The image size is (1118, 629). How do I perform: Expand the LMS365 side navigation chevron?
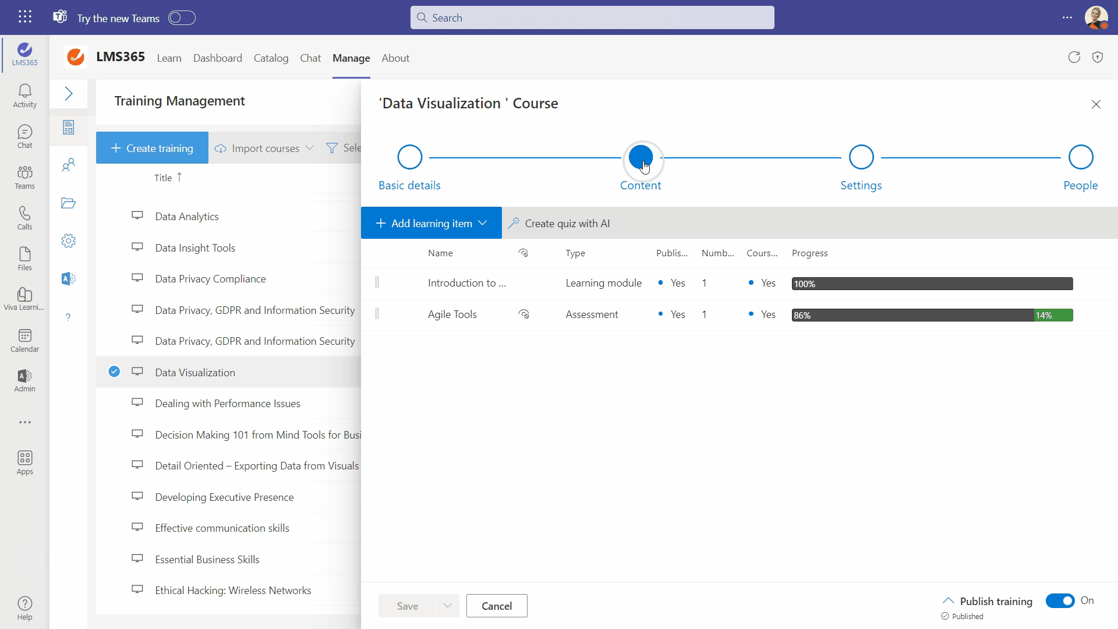pos(69,93)
